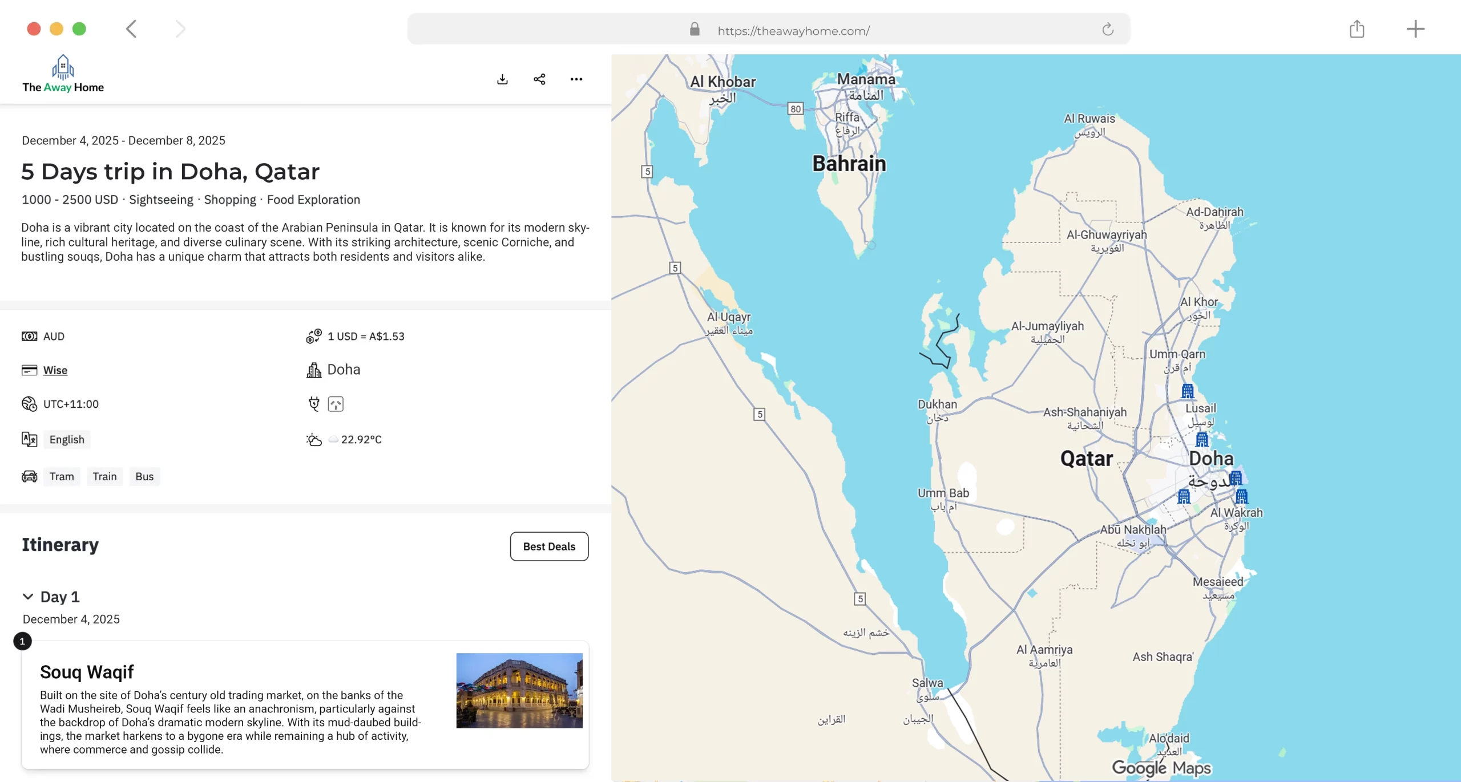
Task: Click the hotel marker near Lusail
Action: click(x=1188, y=391)
